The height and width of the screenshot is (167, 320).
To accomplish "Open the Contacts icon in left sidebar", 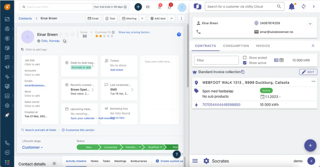I will coord(7,29).
